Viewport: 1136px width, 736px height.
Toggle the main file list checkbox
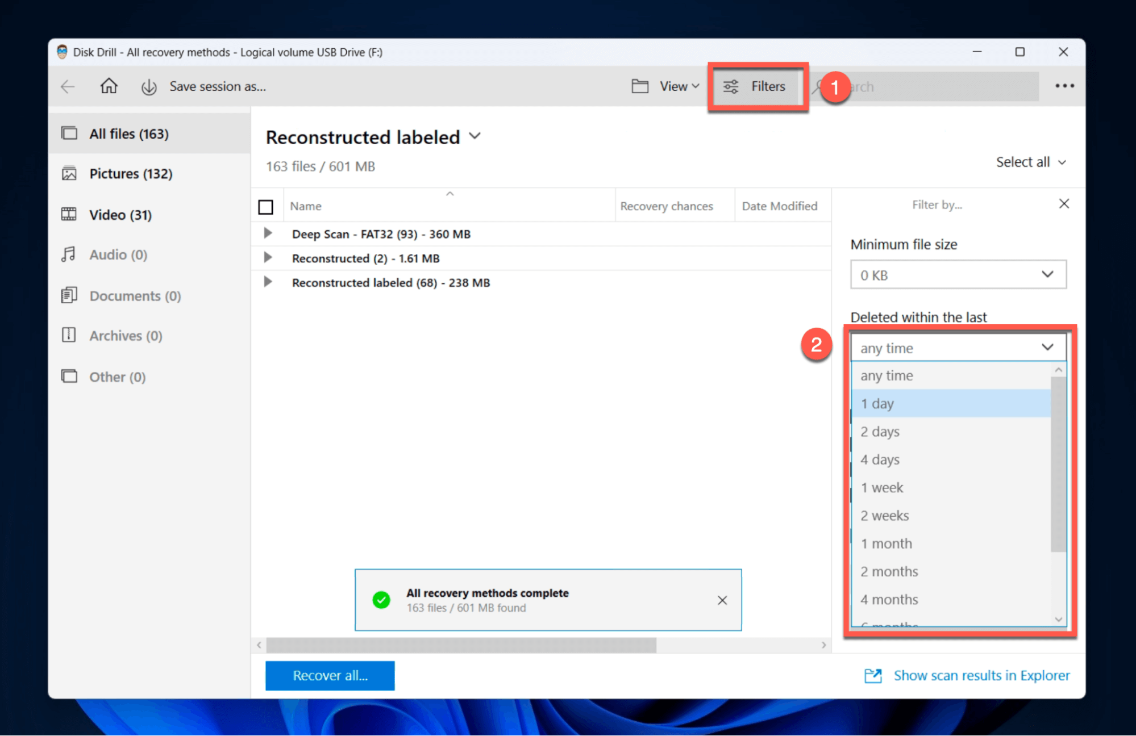[266, 207]
